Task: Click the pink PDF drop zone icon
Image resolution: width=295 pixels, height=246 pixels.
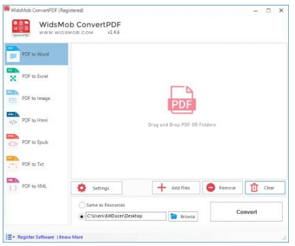Action: coord(182,100)
